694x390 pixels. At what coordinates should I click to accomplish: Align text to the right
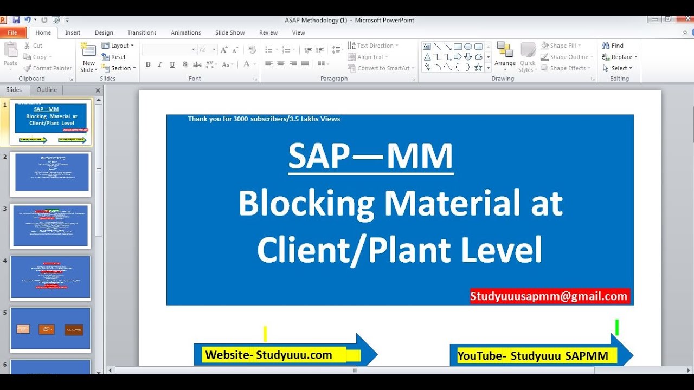pyautogui.click(x=293, y=64)
